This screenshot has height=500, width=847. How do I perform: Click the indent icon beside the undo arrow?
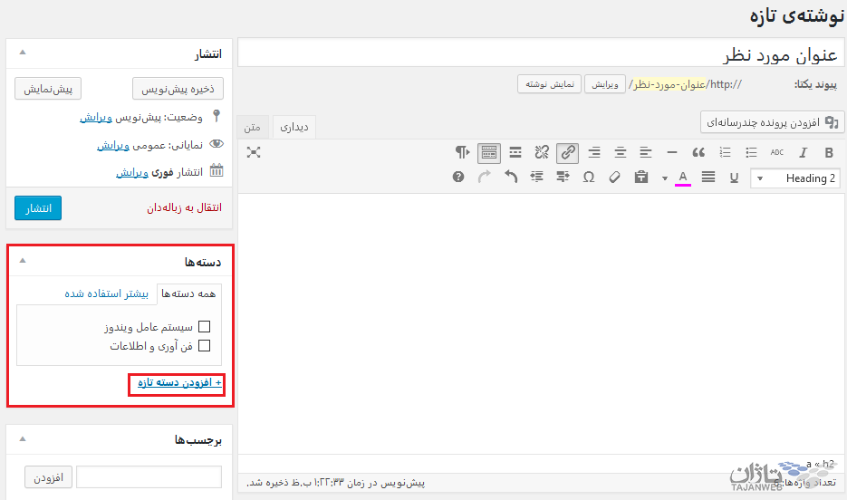click(x=536, y=178)
